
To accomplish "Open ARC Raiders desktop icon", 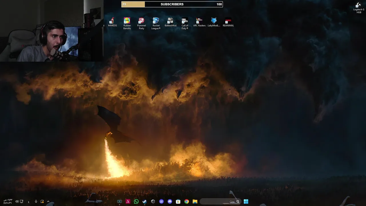I will 199,22.
